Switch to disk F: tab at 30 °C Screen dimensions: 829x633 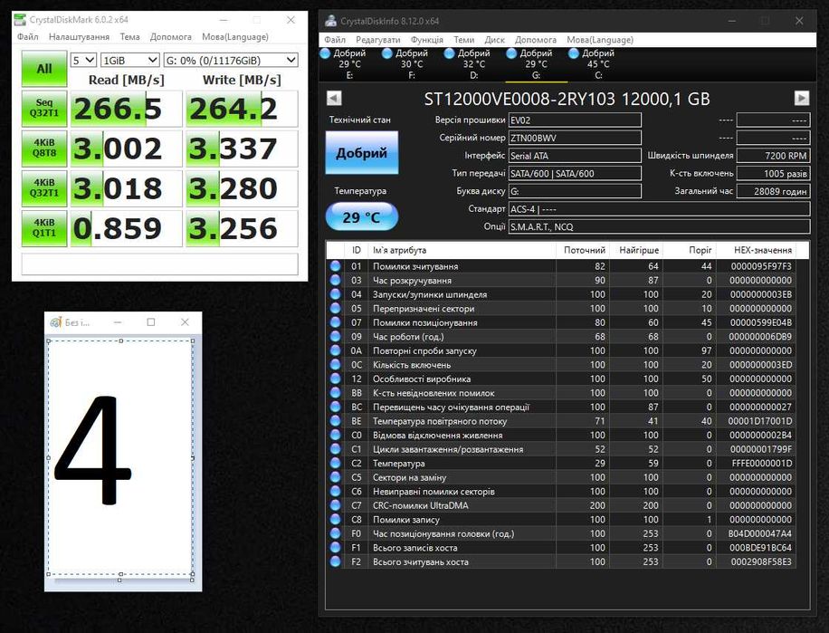(412, 64)
